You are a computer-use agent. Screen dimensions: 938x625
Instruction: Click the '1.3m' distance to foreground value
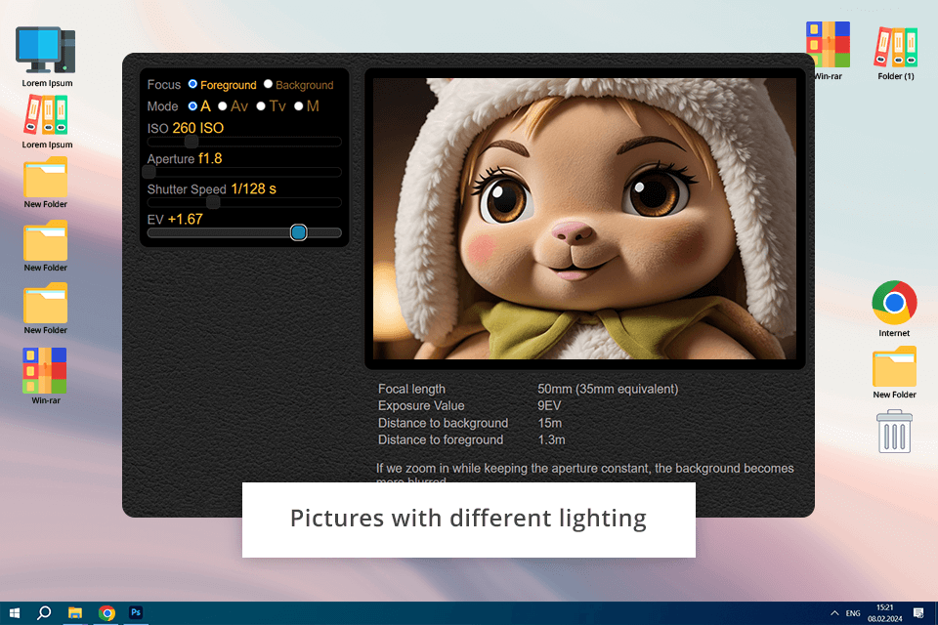(x=551, y=439)
